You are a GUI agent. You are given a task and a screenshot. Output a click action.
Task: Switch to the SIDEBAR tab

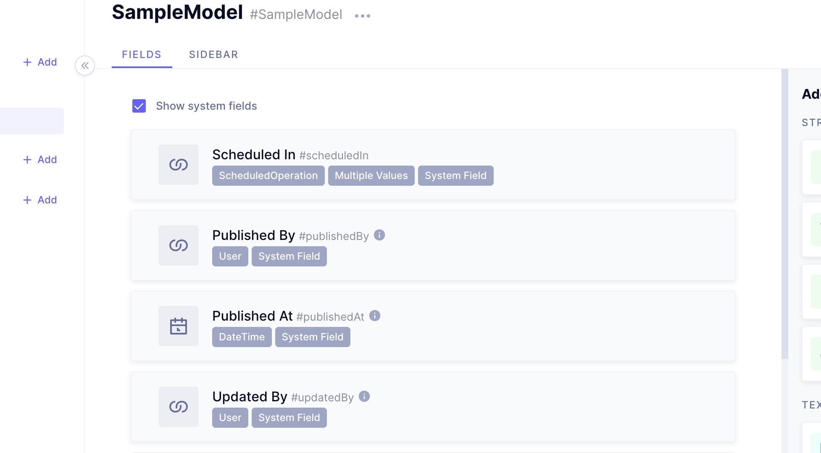click(x=213, y=54)
